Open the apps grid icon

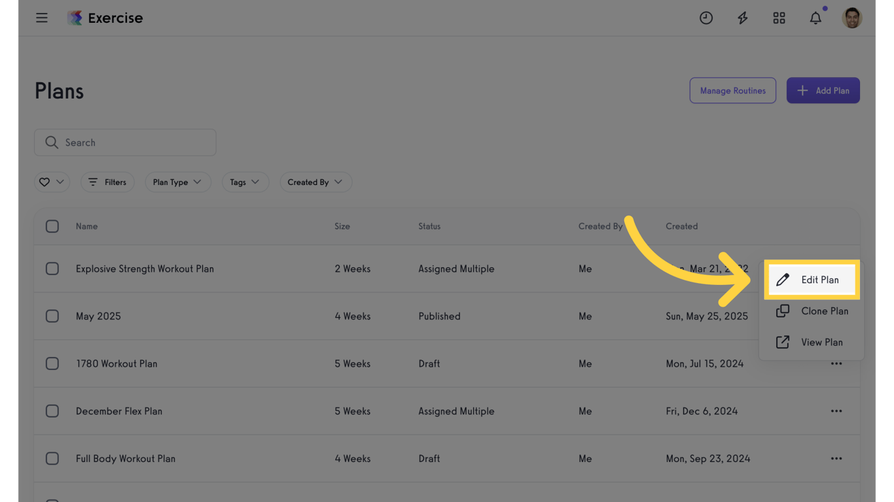point(779,18)
